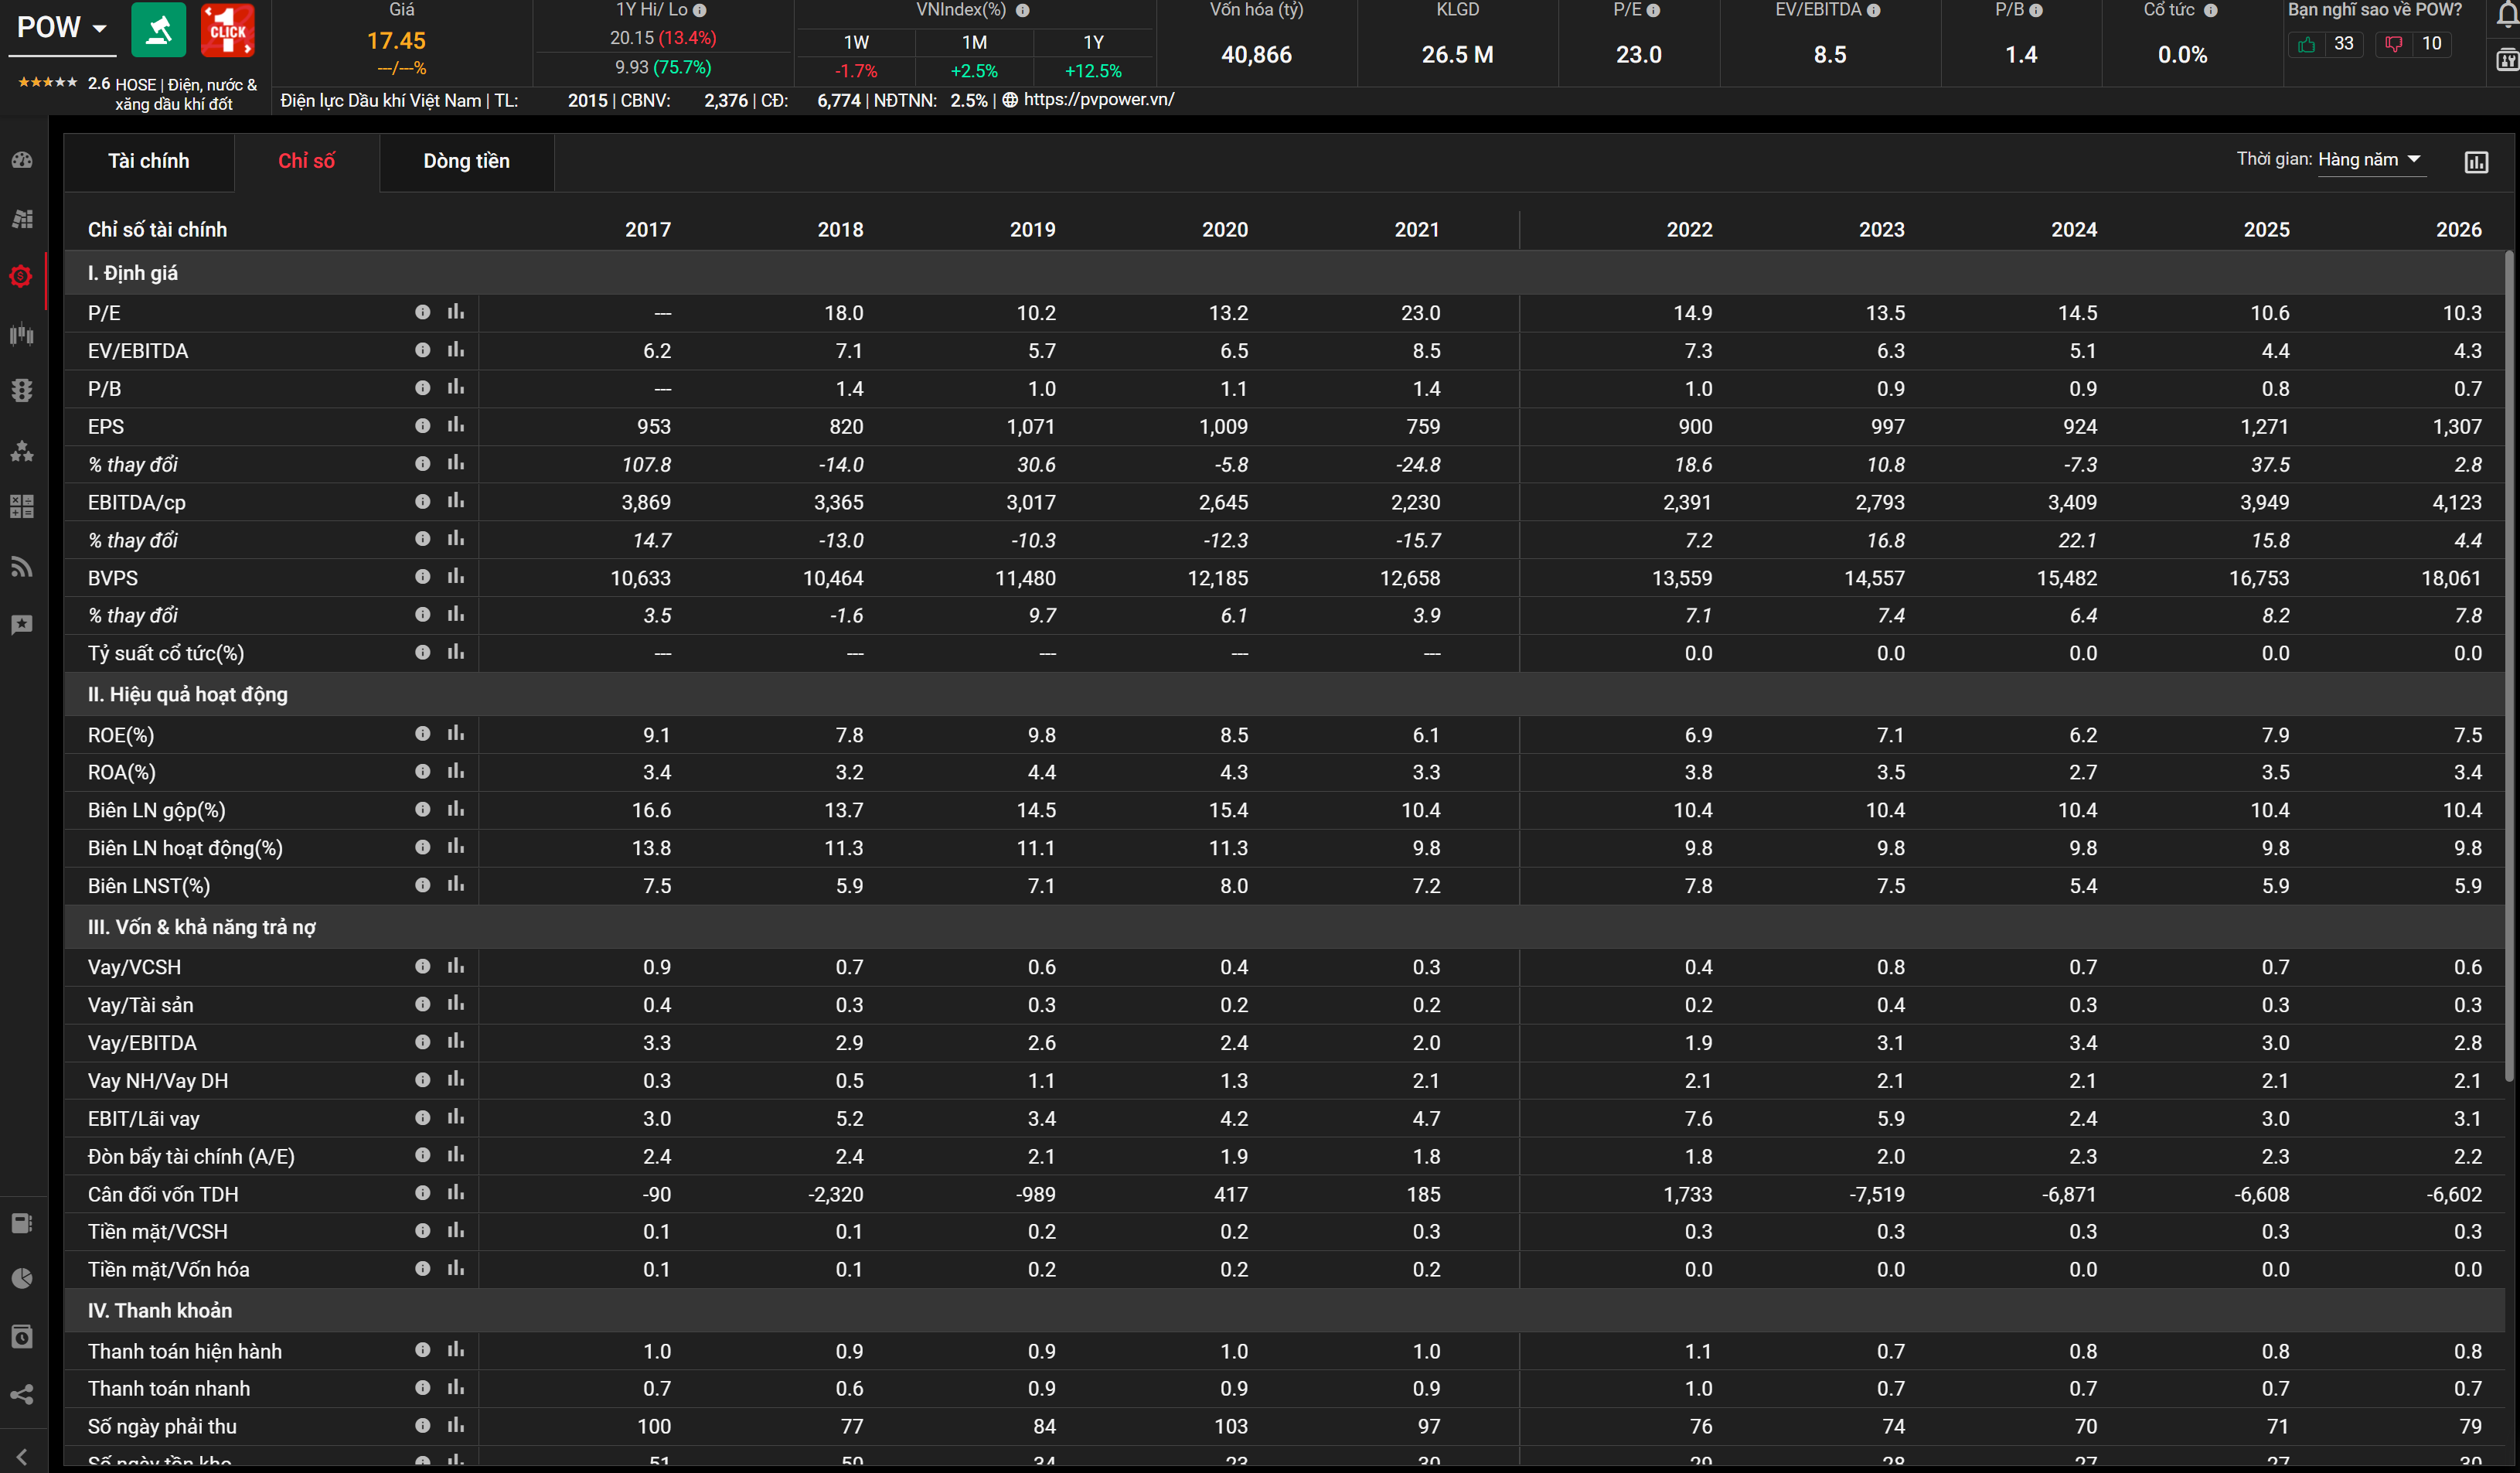Screen dimensions: 2520x1473
Task: Click bar chart icon in EBIT/Lãi vay row
Action: click(x=456, y=1118)
